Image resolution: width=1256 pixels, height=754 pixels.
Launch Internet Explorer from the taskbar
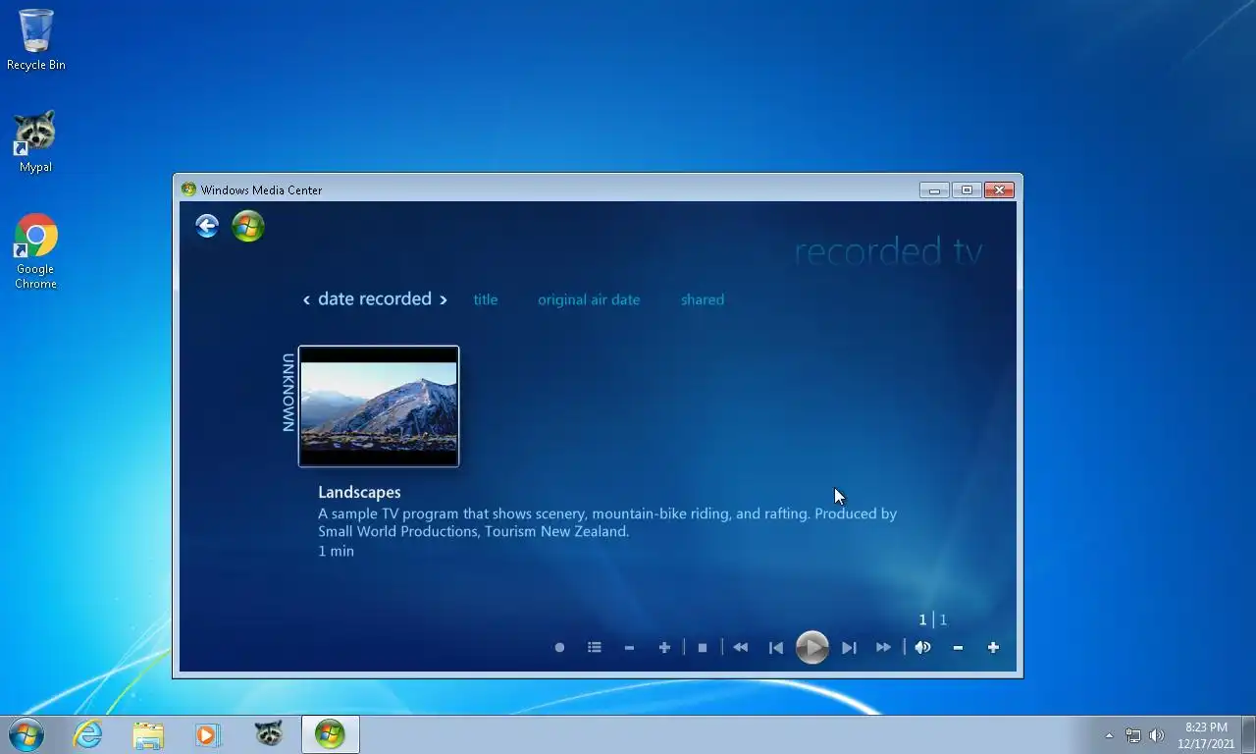(88, 734)
